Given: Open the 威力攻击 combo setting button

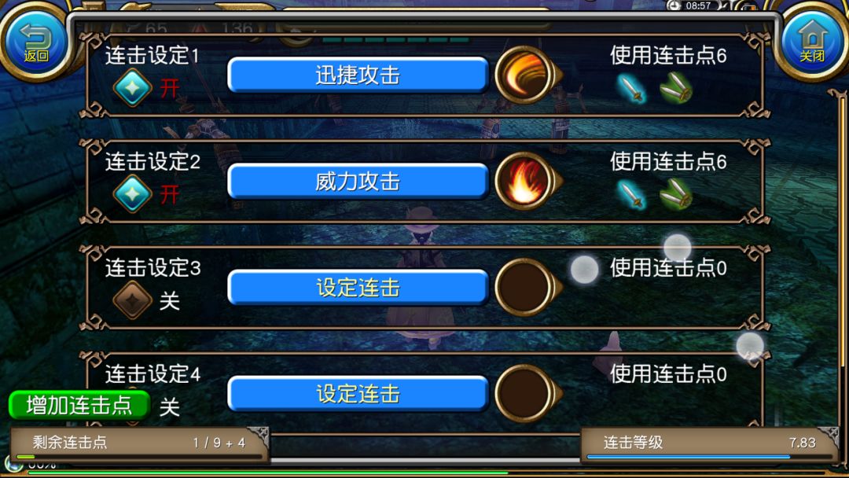Looking at the screenshot, I should pyautogui.click(x=358, y=182).
